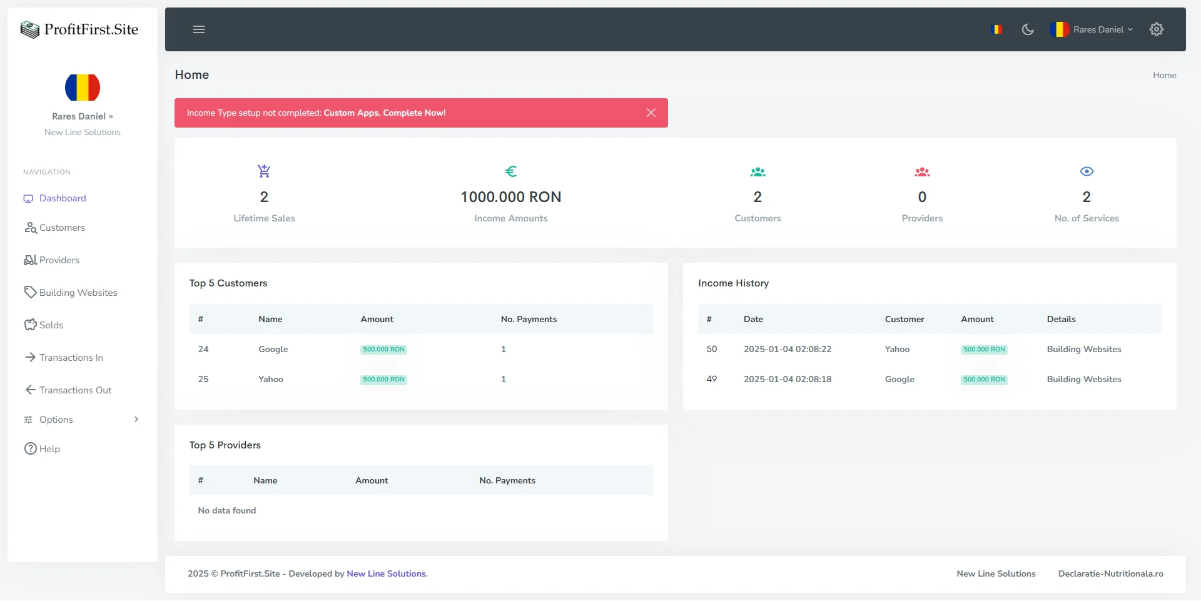Click the Providers sidebar icon
This screenshot has height=601, width=1201.
pyautogui.click(x=30, y=260)
